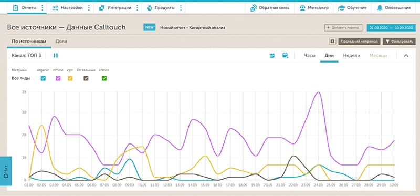Screen dimensions: 420x196
Task: Open Настройки menu
Action: [x=72, y=8]
